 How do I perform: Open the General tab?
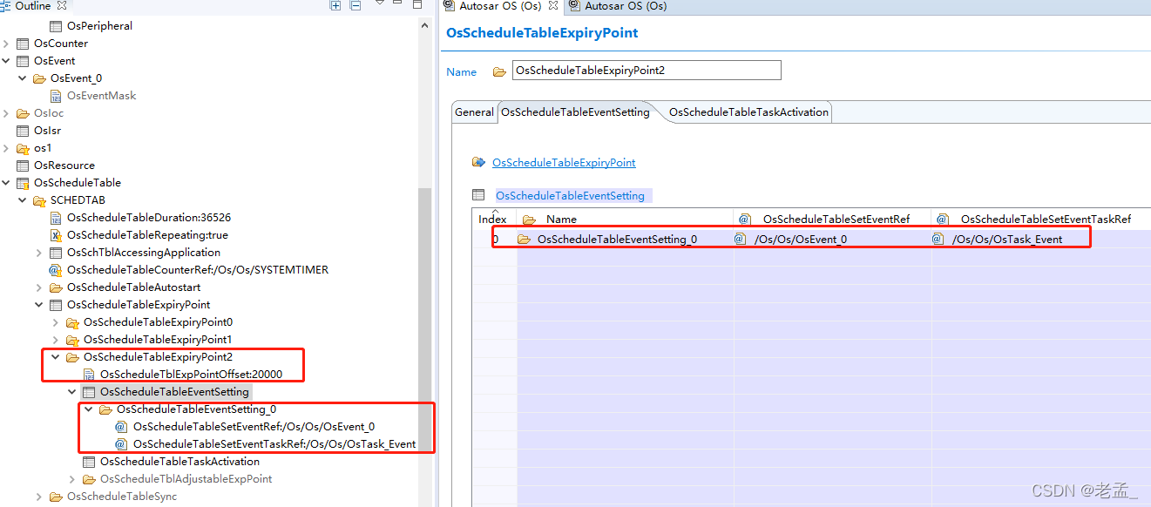(x=474, y=112)
